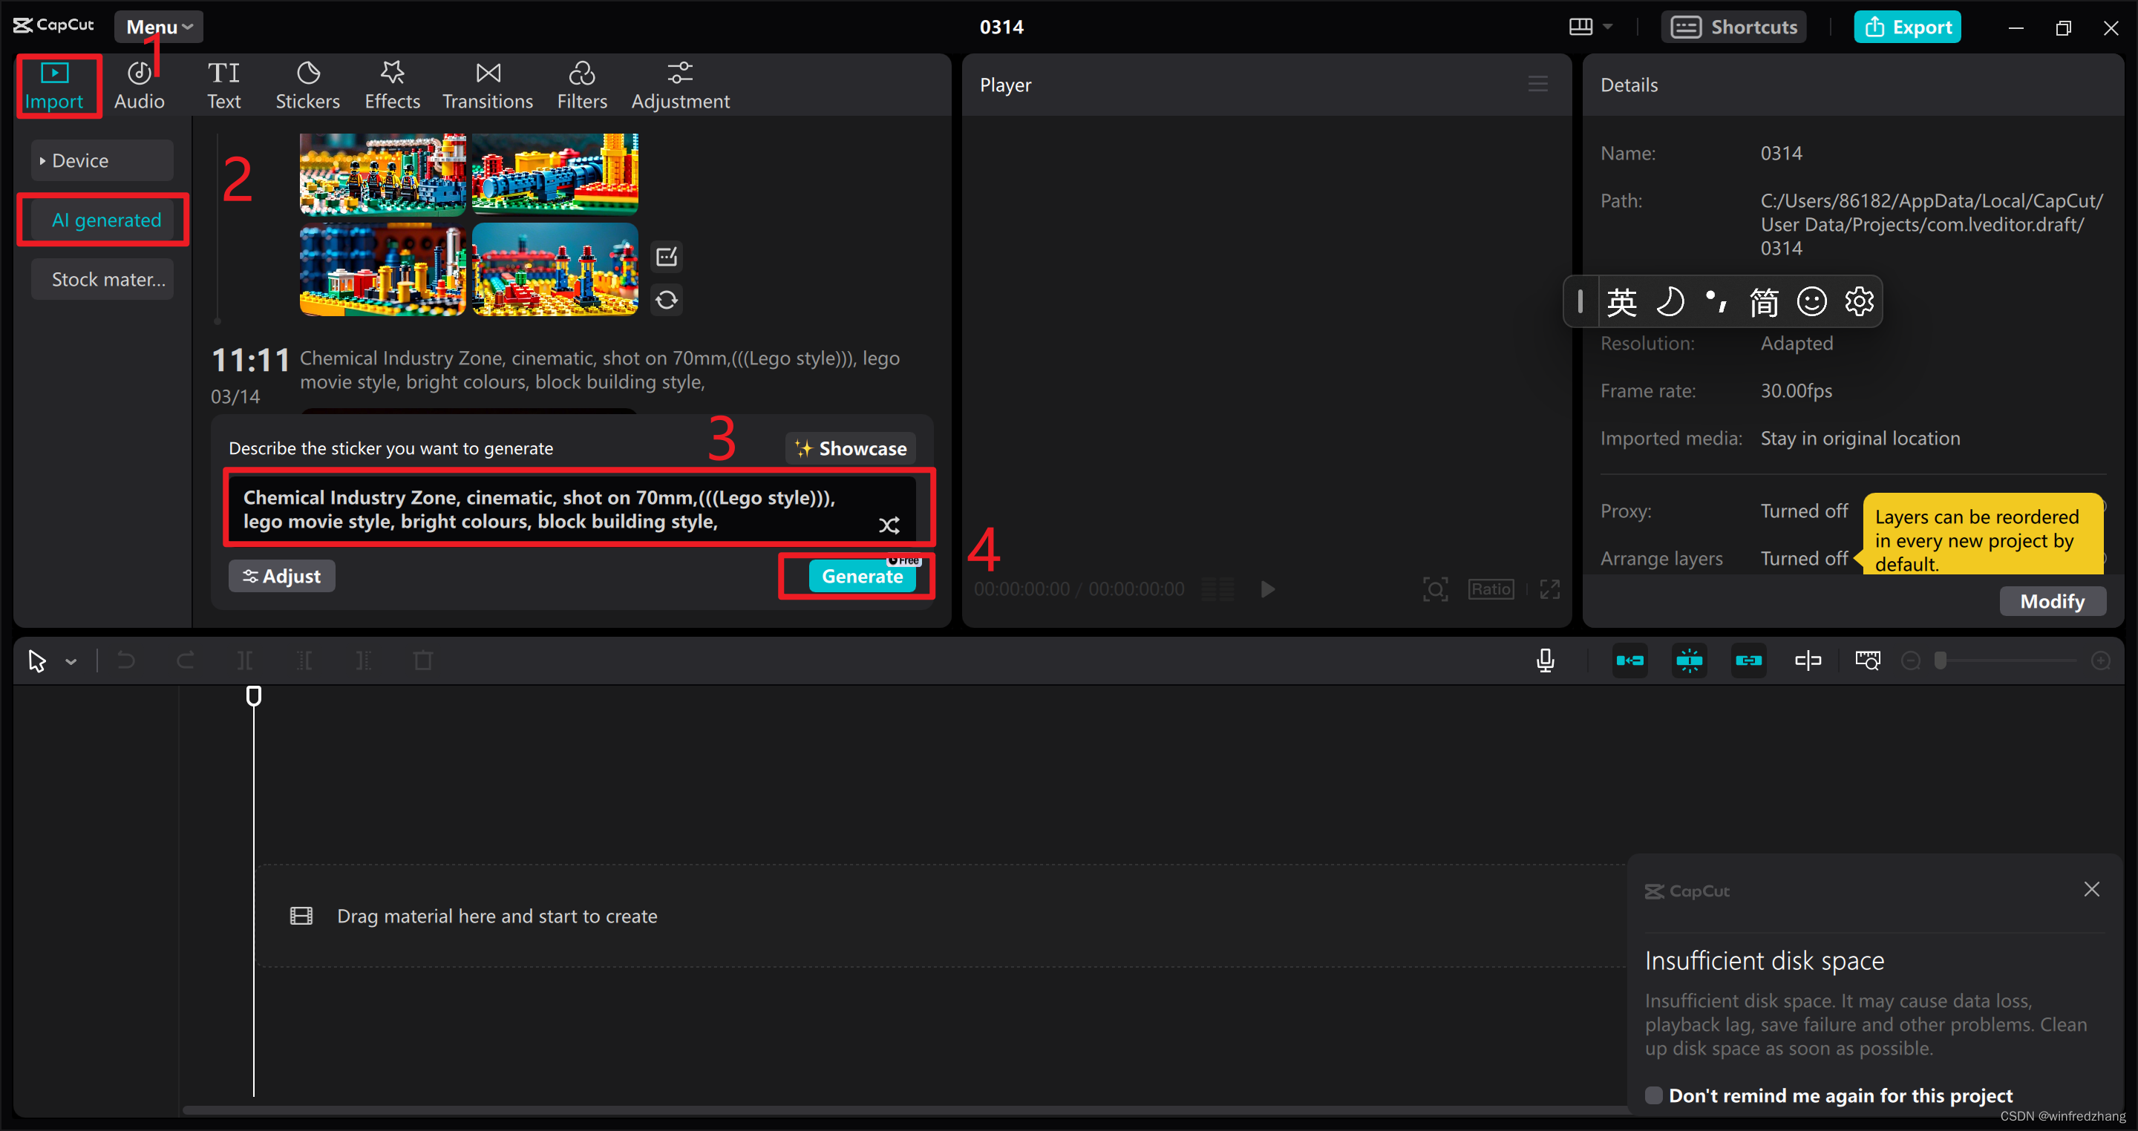Toggle auto snapping on timeline

click(1689, 660)
